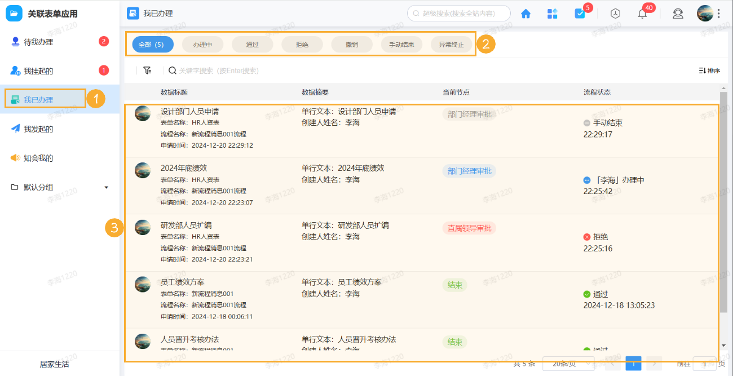Open the three-dot menu beside the avatar
Screen dimensions: 733x376
pos(723,13)
